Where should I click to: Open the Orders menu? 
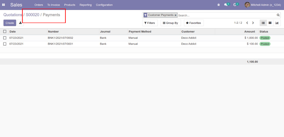39,5
